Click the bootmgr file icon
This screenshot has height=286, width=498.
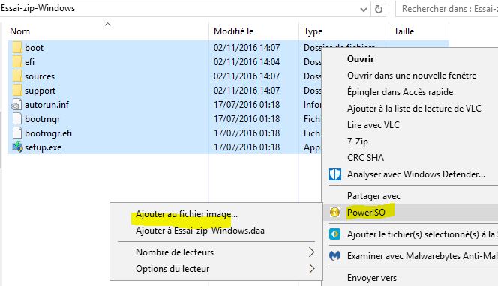click(17, 119)
